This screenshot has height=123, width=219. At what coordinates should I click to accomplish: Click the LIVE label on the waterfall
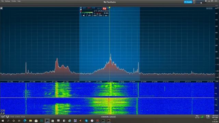[217, 82]
